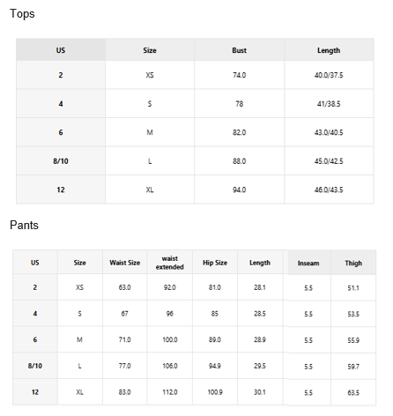Click the Tops section heading
Screen dimensions: 393x416
tap(22, 14)
